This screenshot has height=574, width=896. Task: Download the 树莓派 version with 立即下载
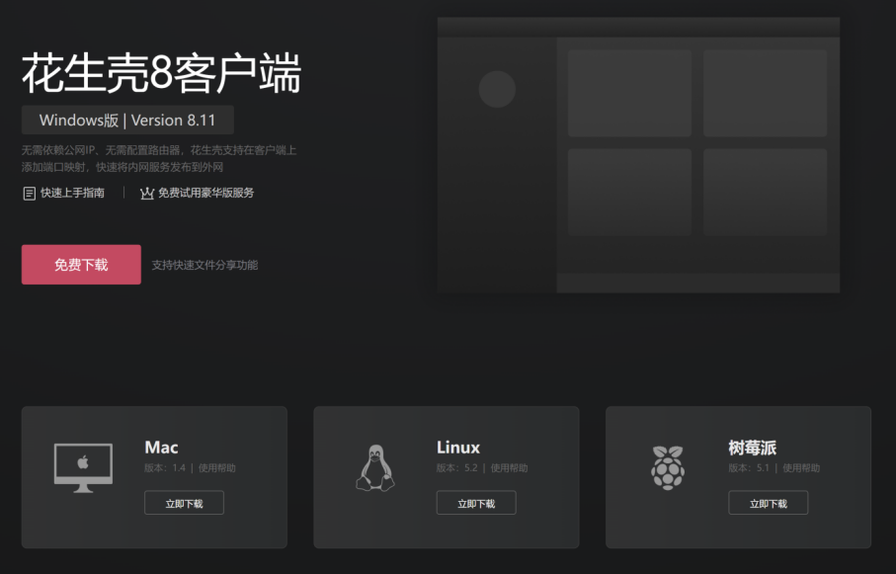(x=768, y=503)
